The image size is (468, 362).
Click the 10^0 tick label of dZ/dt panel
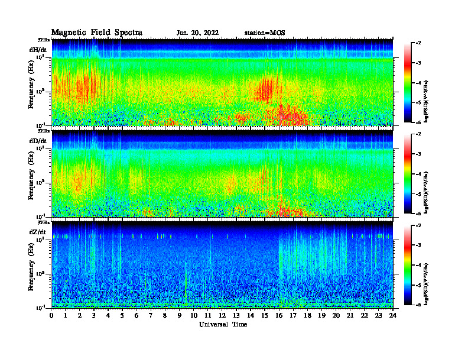click(41, 274)
